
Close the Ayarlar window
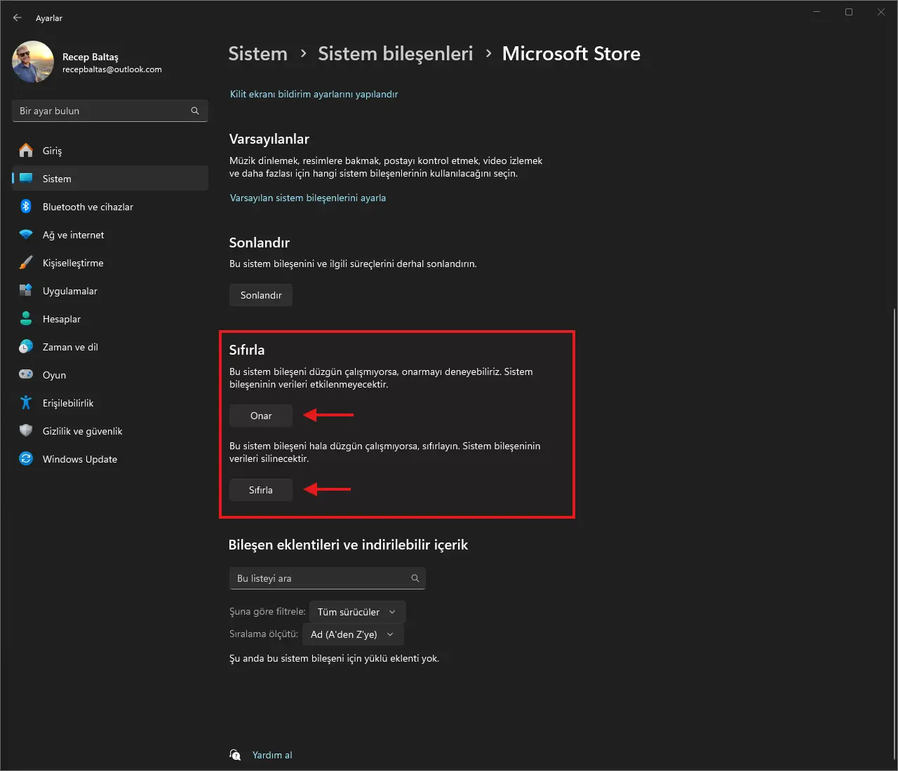tap(881, 12)
